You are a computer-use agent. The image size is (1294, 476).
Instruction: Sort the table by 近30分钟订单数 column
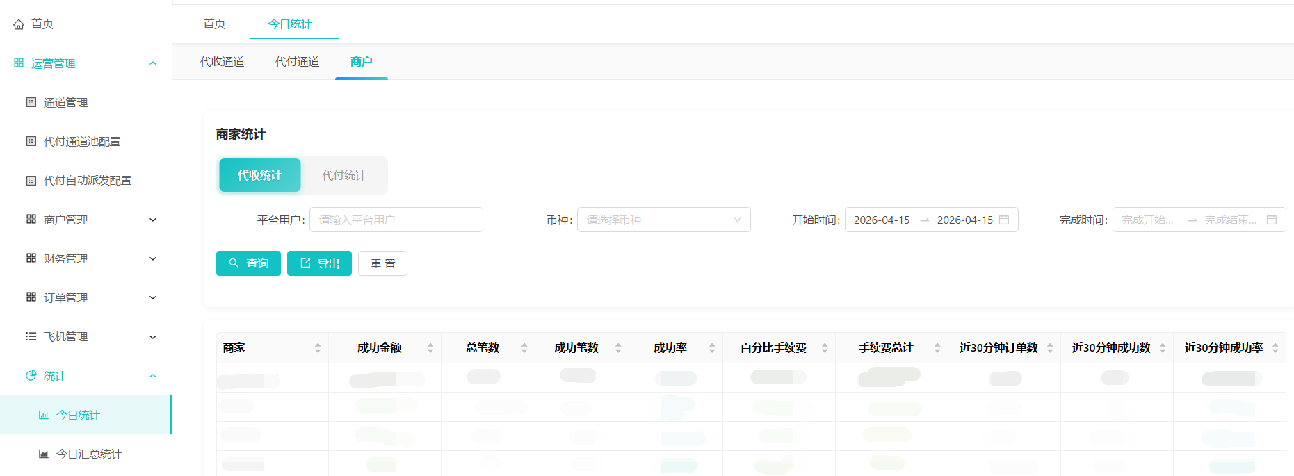tap(1050, 347)
